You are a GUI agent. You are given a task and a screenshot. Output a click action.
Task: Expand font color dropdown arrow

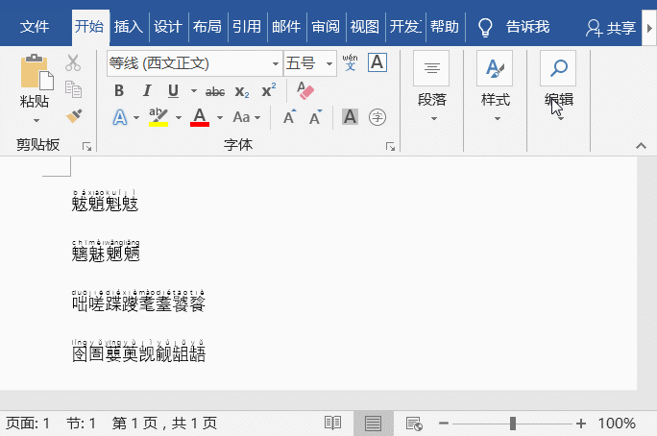[220, 118]
